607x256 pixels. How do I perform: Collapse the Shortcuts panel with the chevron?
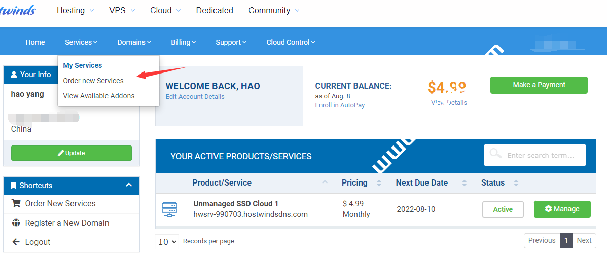click(129, 186)
